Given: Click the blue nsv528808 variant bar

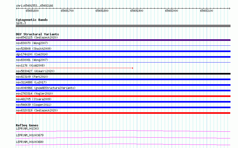Looking at the screenshot, I should pos(123,51).
